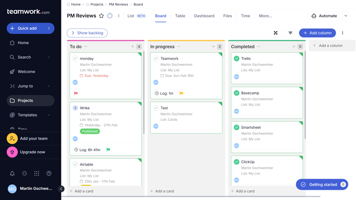This screenshot has height=200, width=356.
Task: Open the Log: 6h 41m entry on Wrike card
Action: point(87,150)
